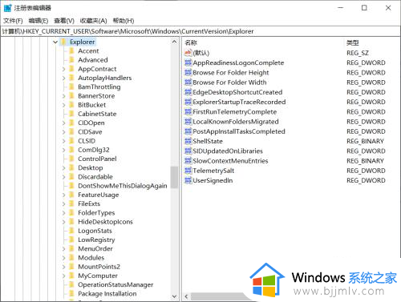
Task: Click REG_SZ type of default value
Action: click(x=358, y=53)
